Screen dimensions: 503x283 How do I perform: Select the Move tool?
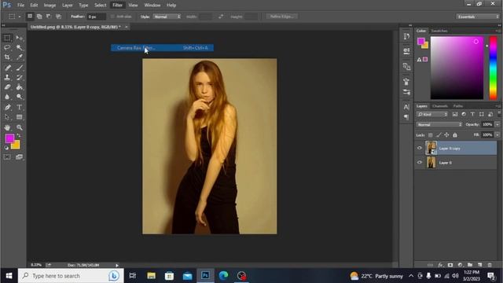click(x=19, y=38)
